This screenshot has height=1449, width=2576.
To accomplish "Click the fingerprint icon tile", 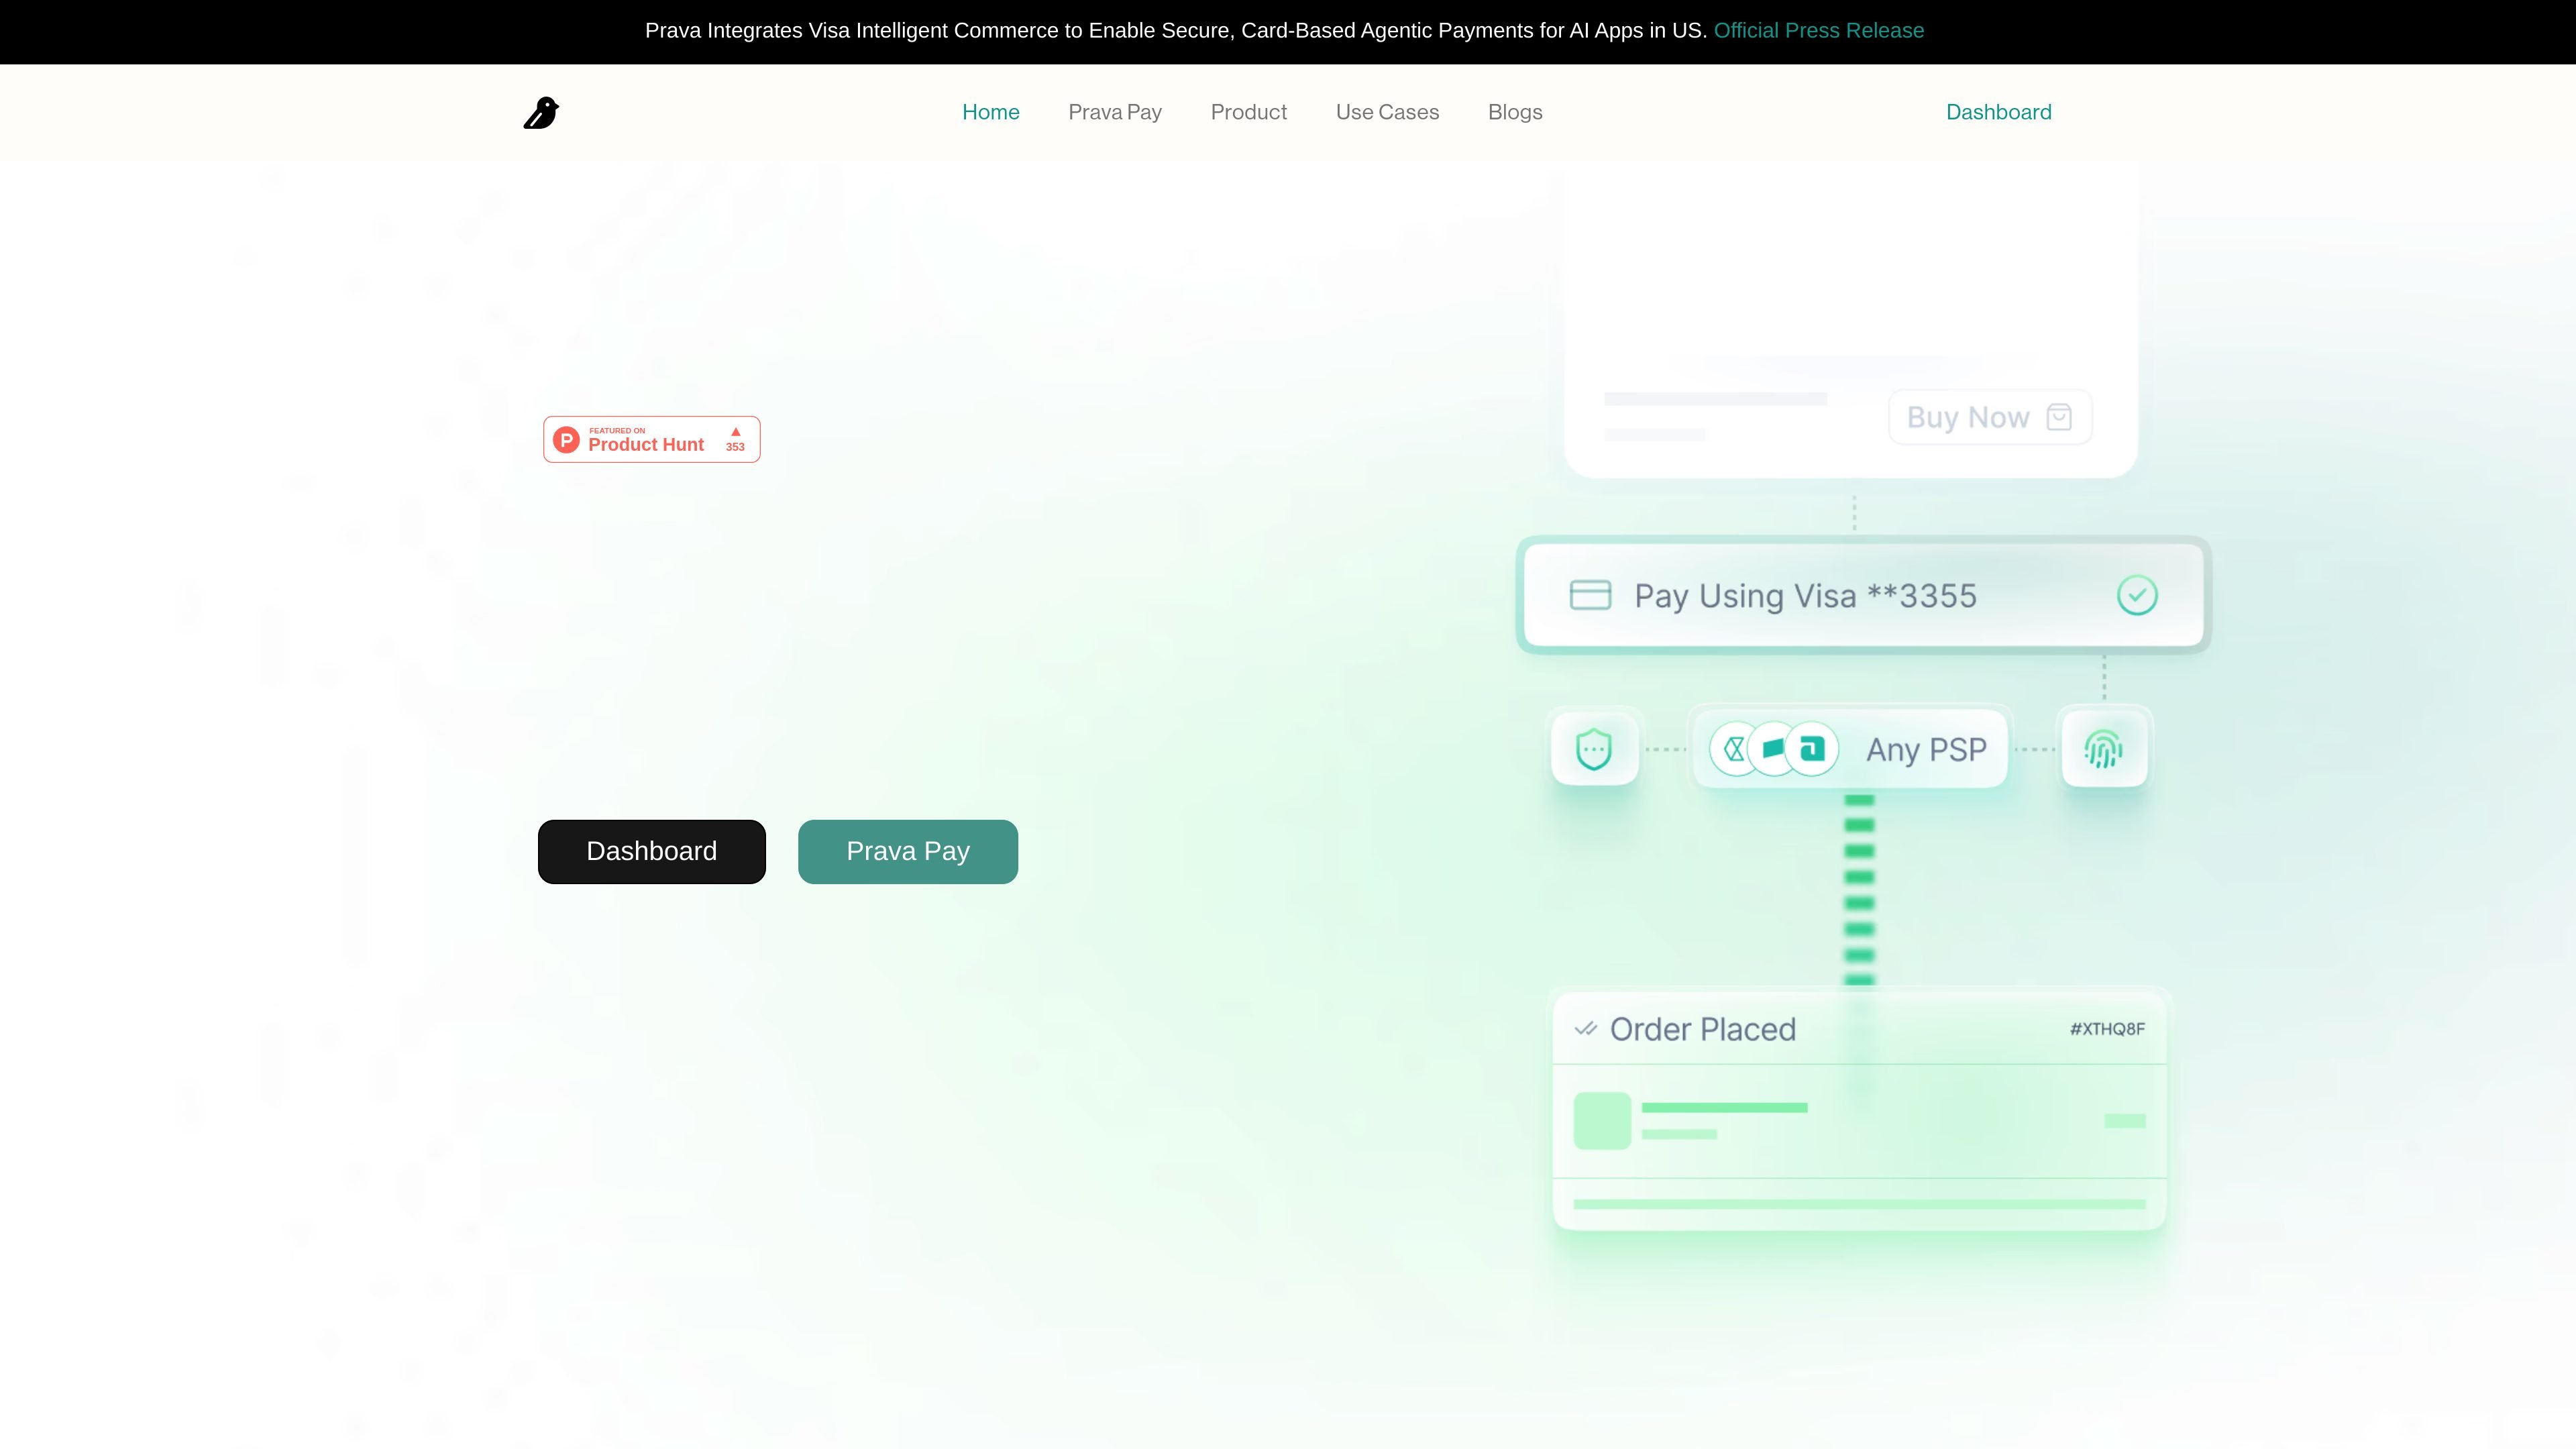I will [x=2104, y=749].
